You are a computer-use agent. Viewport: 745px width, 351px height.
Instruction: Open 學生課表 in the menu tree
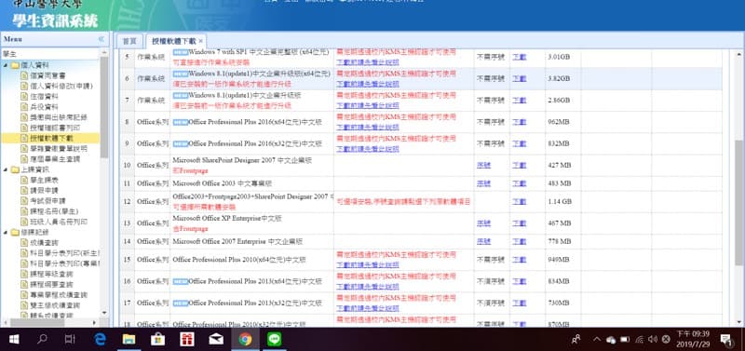click(44, 180)
